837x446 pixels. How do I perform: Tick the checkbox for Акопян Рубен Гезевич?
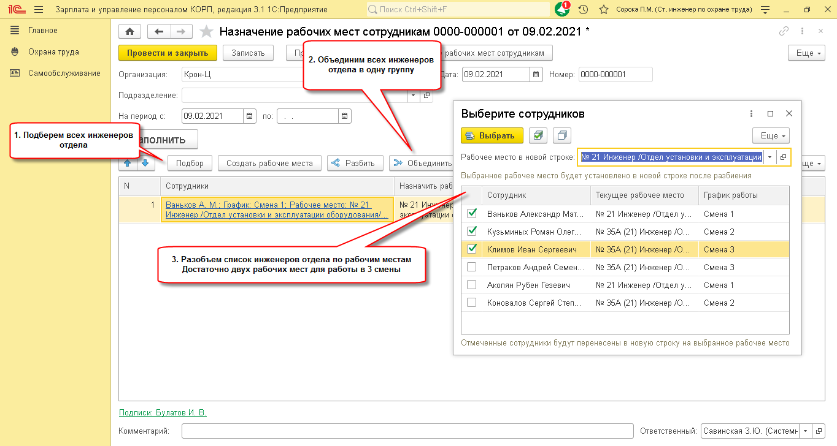tap(472, 285)
